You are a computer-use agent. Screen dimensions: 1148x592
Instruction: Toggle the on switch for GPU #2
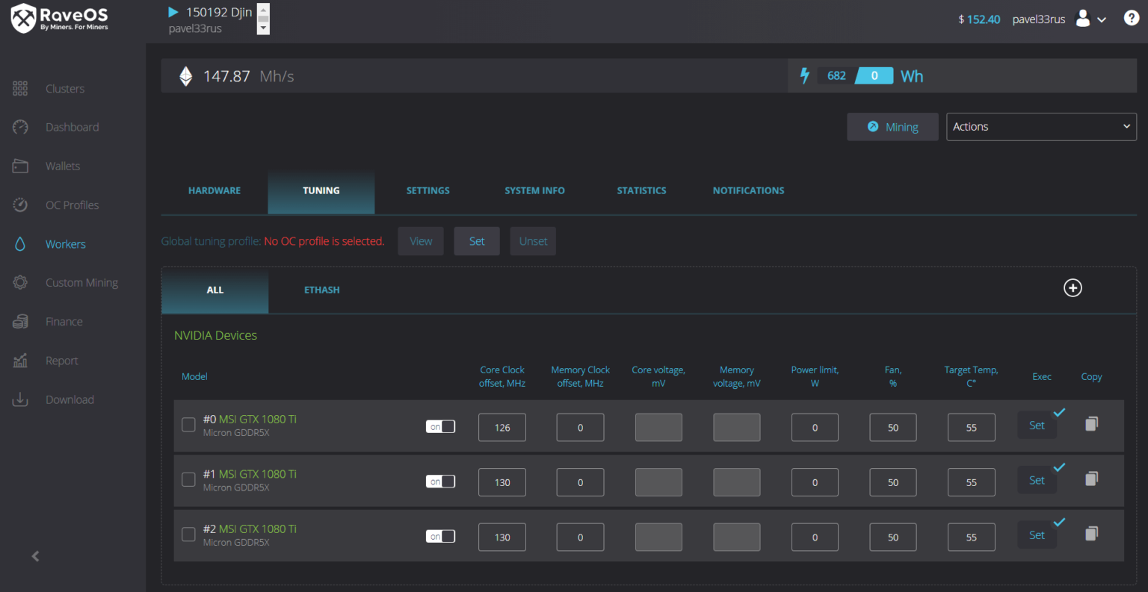tap(440, 536)
